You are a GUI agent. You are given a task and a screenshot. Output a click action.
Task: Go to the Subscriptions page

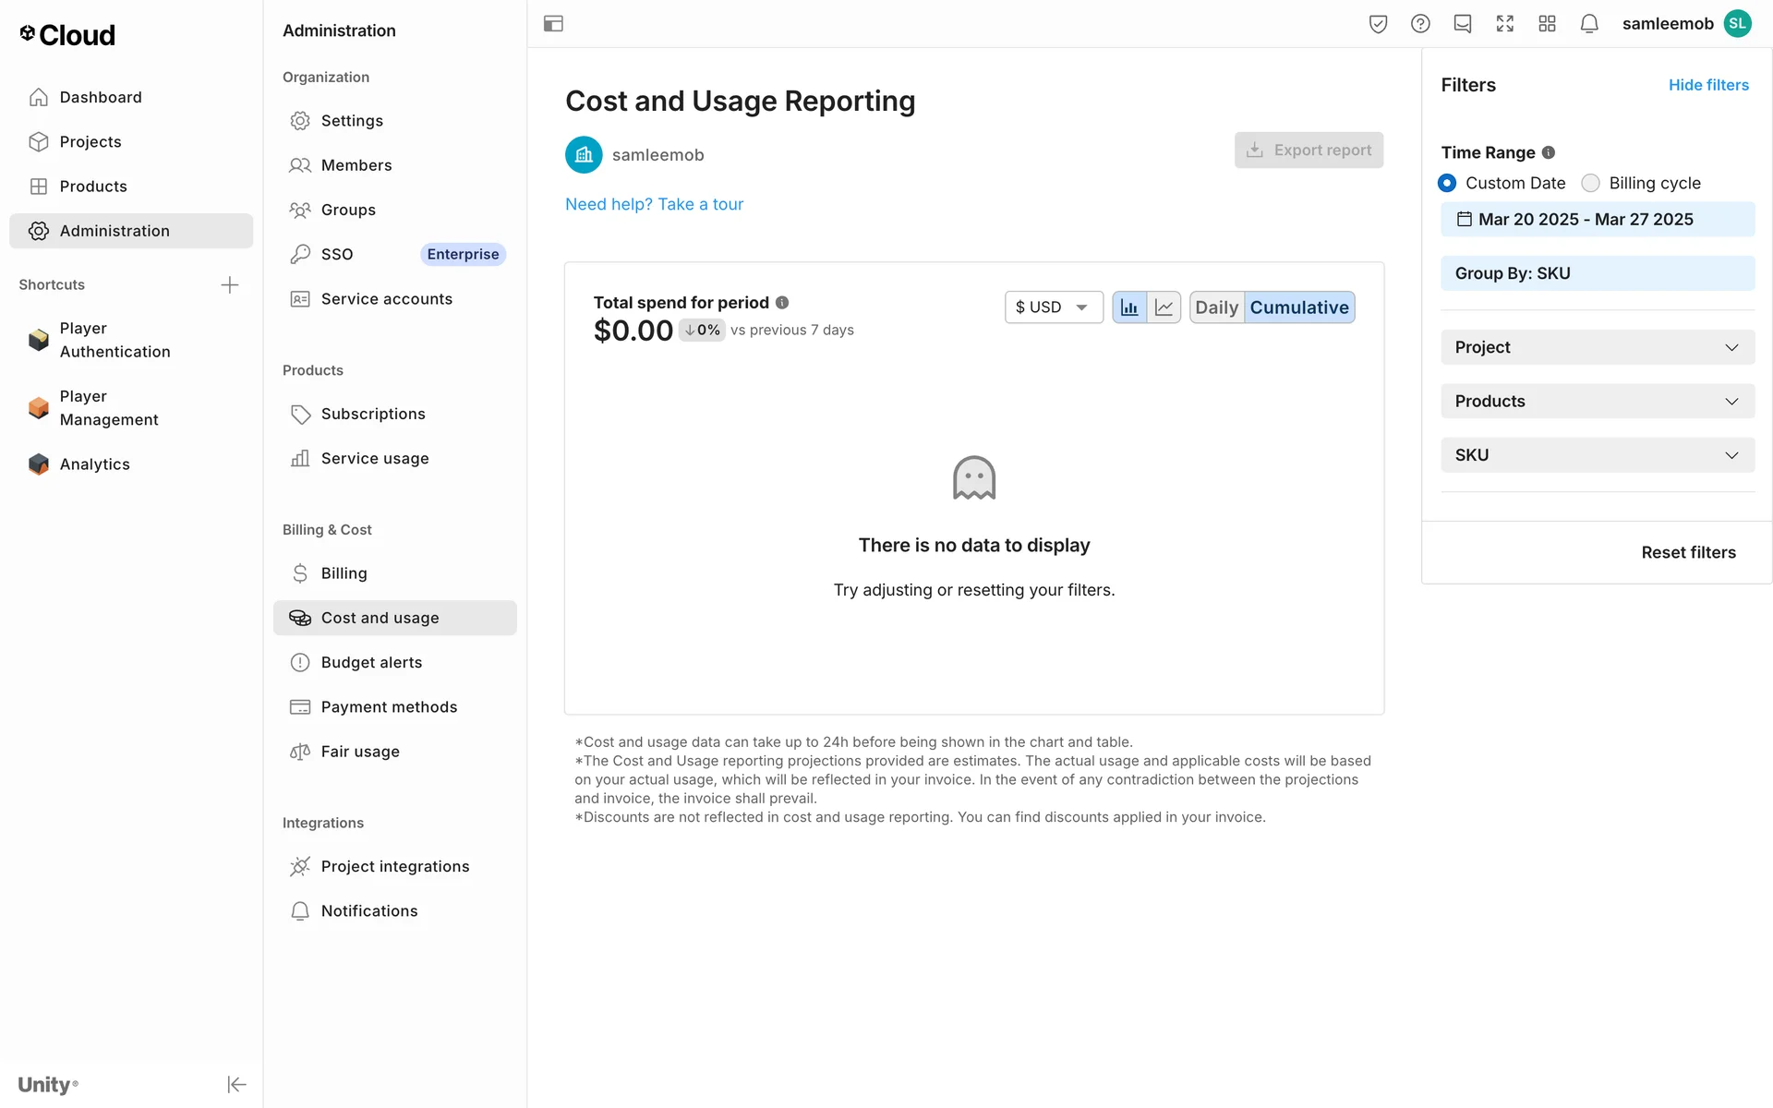tap(373, 414)
